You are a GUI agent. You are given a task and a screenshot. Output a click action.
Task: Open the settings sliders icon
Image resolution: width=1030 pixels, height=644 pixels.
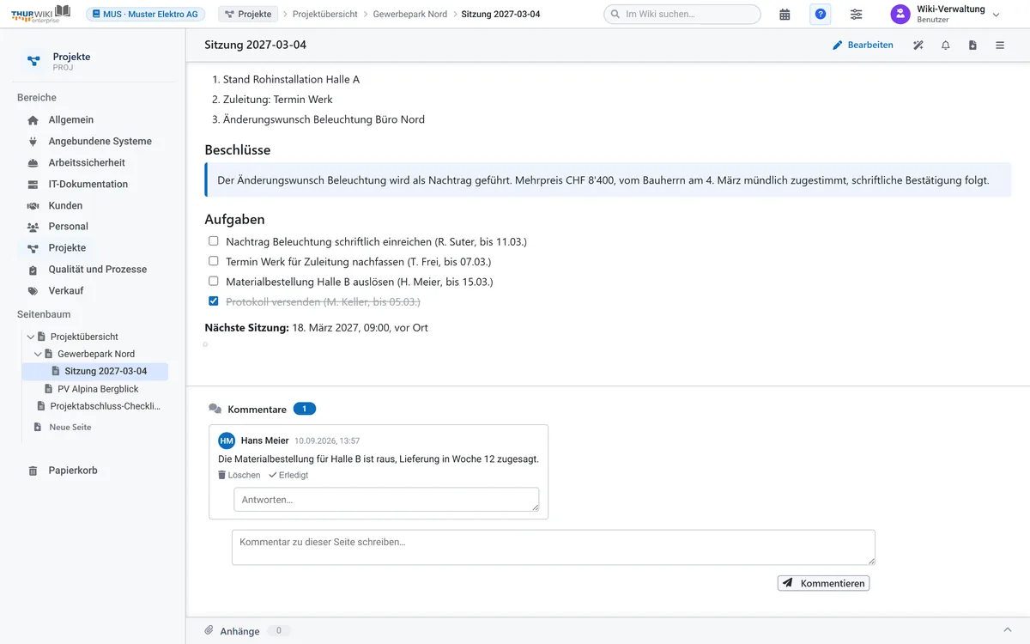pyautogui.click(x=857, y=15)
